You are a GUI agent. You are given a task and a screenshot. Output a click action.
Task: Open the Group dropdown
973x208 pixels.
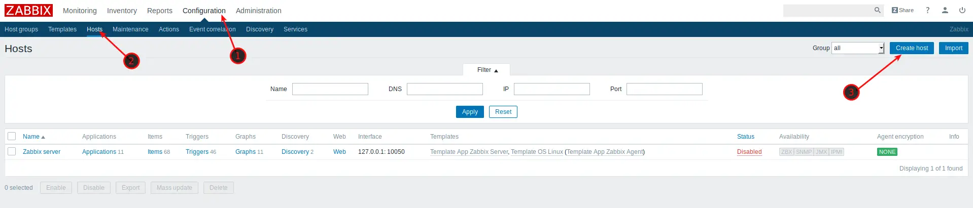click(x=858, y=48)
